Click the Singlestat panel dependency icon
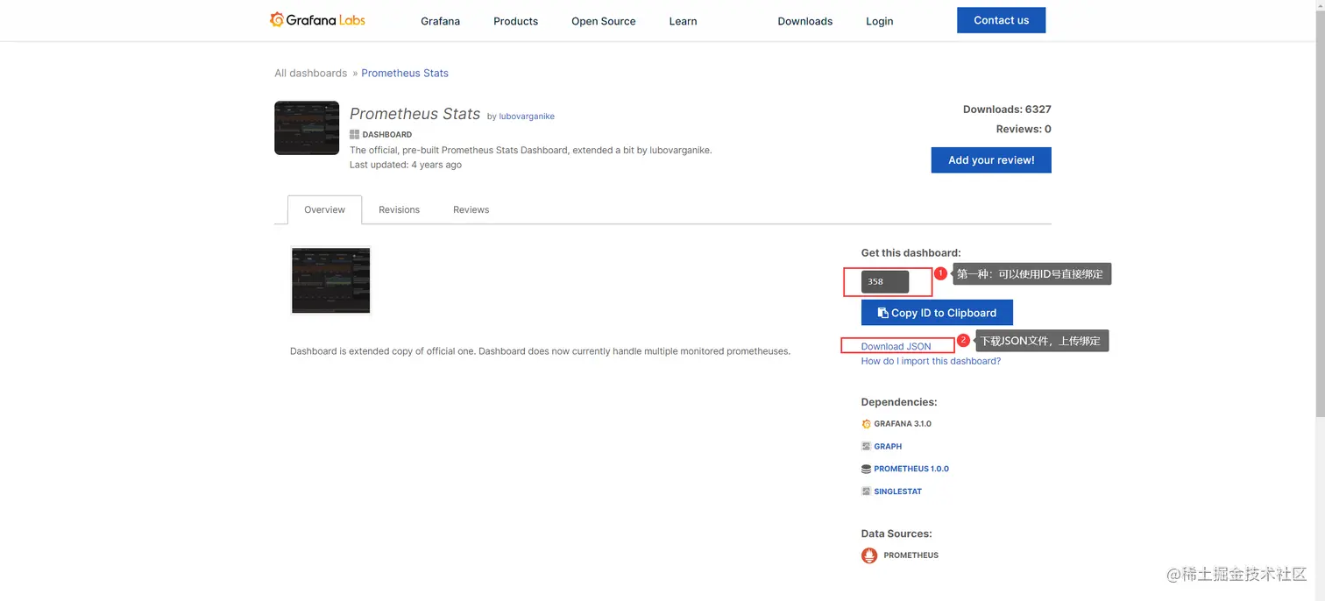The image size is (1325, 601). [866, 492]
